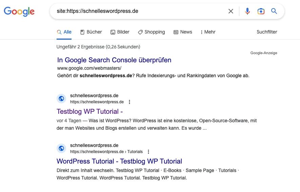Click globe favicon of first schnelleswordpress.de result
The height and width of the screenshot is (192, 300).
click(61, 99)
